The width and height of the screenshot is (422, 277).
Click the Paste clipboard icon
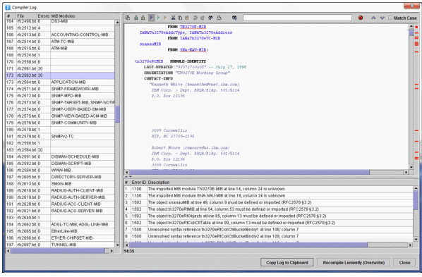coord(186,18)
